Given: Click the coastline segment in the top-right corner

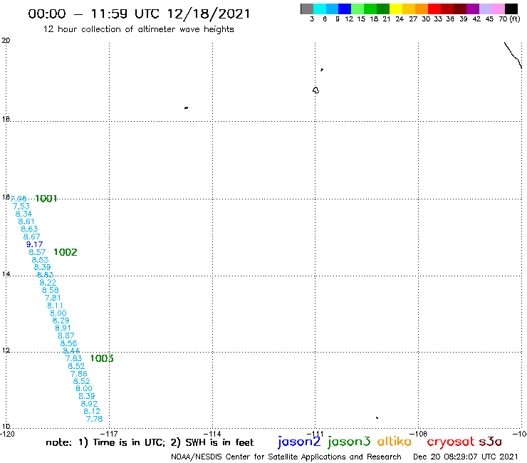Looking at the screenshot, I should point(513,55).
